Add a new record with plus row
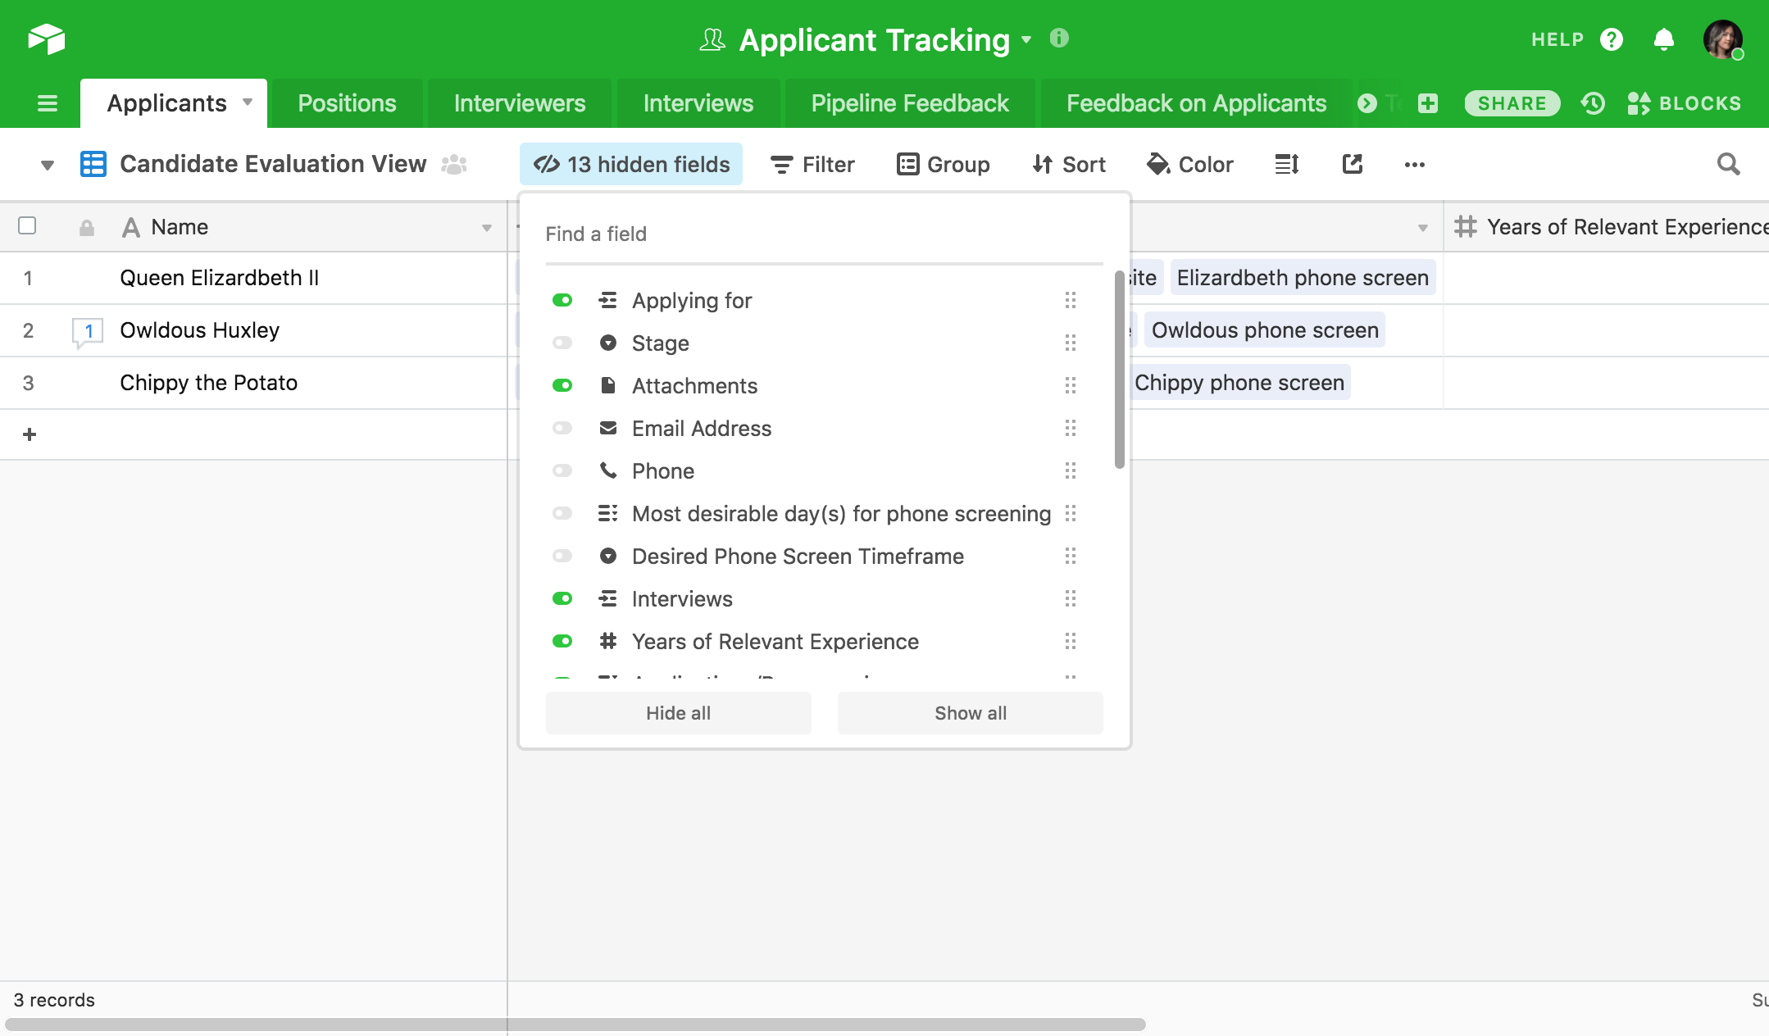The width and height of the screenshot is (1769, 1036). [30, 434]
